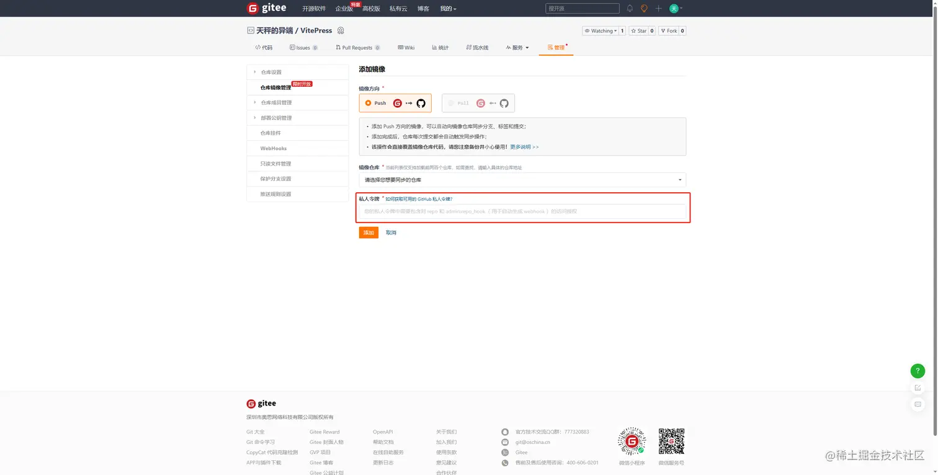Screen dimensions: 938x475
Task: Click the orange location/map pin icon
Action: (x=644, y=8)
